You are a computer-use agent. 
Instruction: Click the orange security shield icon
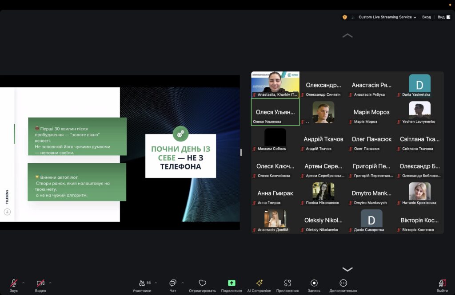pyautogui.click(x=345, y=17)
